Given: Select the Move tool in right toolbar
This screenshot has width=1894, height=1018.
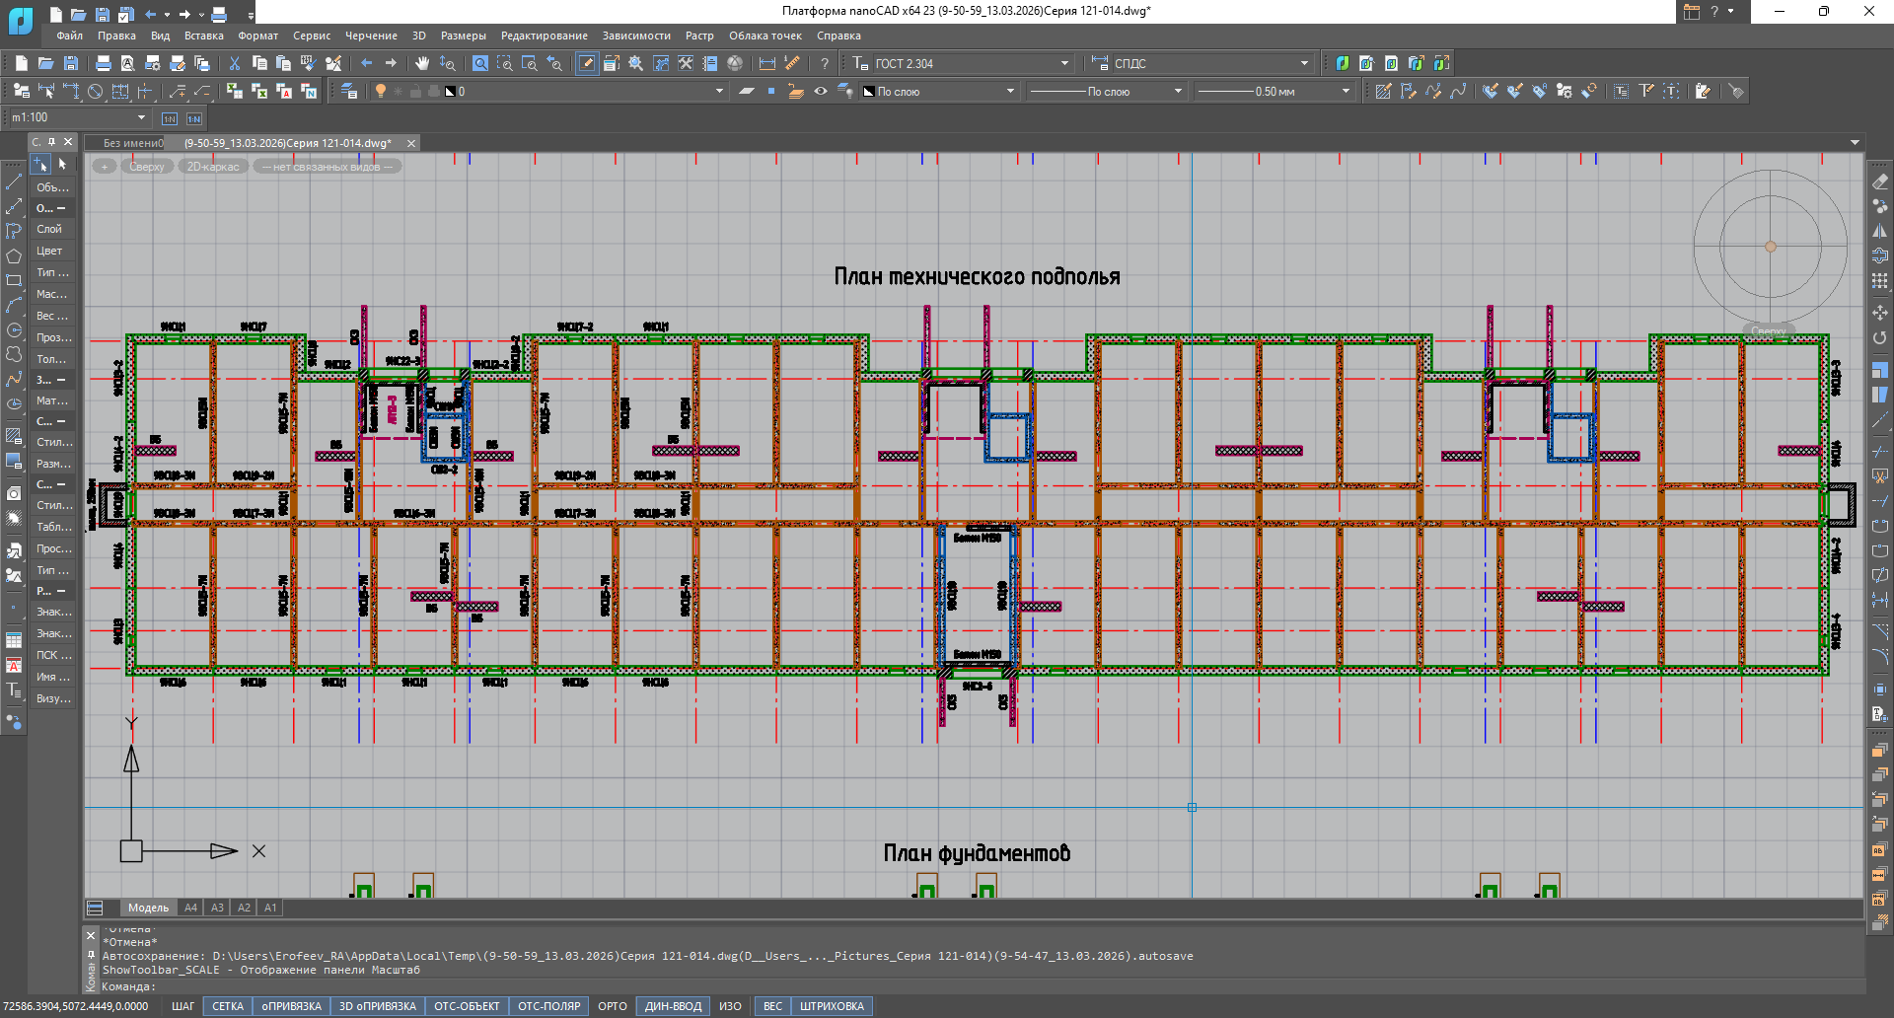Looking at the screenshot, I should 1880,313.
